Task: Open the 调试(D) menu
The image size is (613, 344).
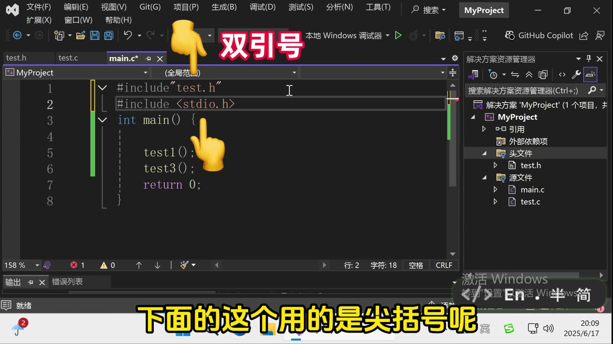Action: point(262,7)
